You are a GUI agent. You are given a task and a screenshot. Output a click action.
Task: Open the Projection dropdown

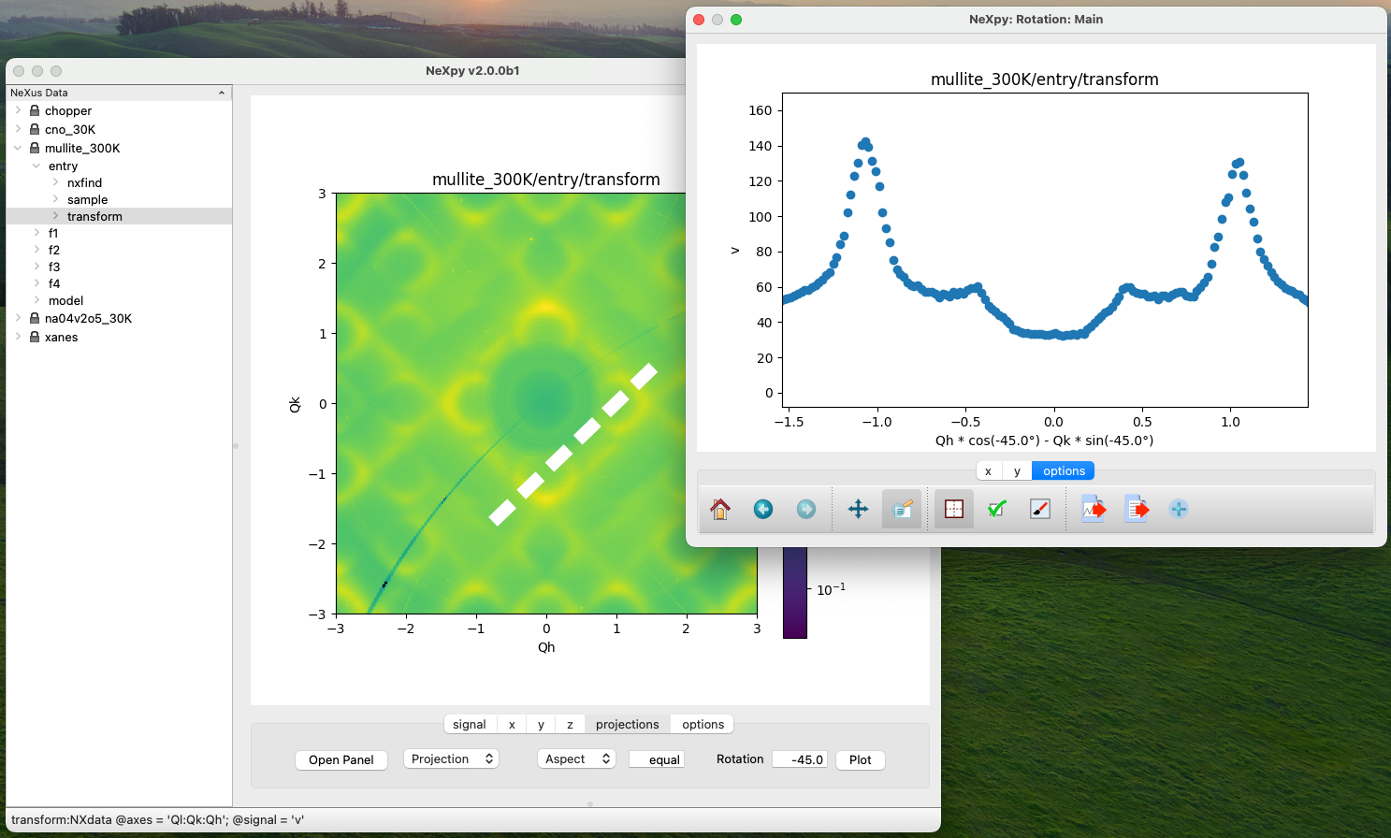(451, 759)
